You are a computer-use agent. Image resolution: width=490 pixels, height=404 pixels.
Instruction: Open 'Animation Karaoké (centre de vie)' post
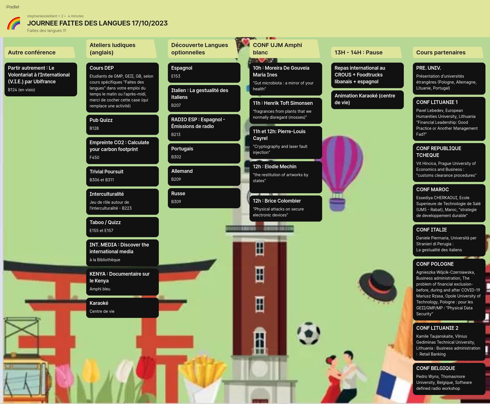(367, 100)
